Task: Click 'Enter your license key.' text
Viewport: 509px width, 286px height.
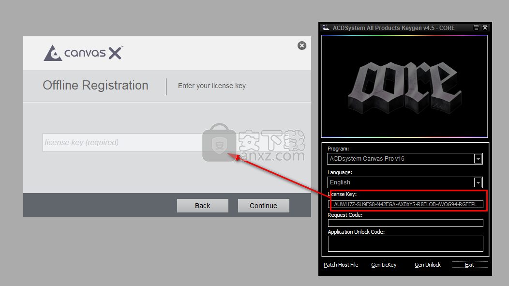Action: tap(212, 86)
